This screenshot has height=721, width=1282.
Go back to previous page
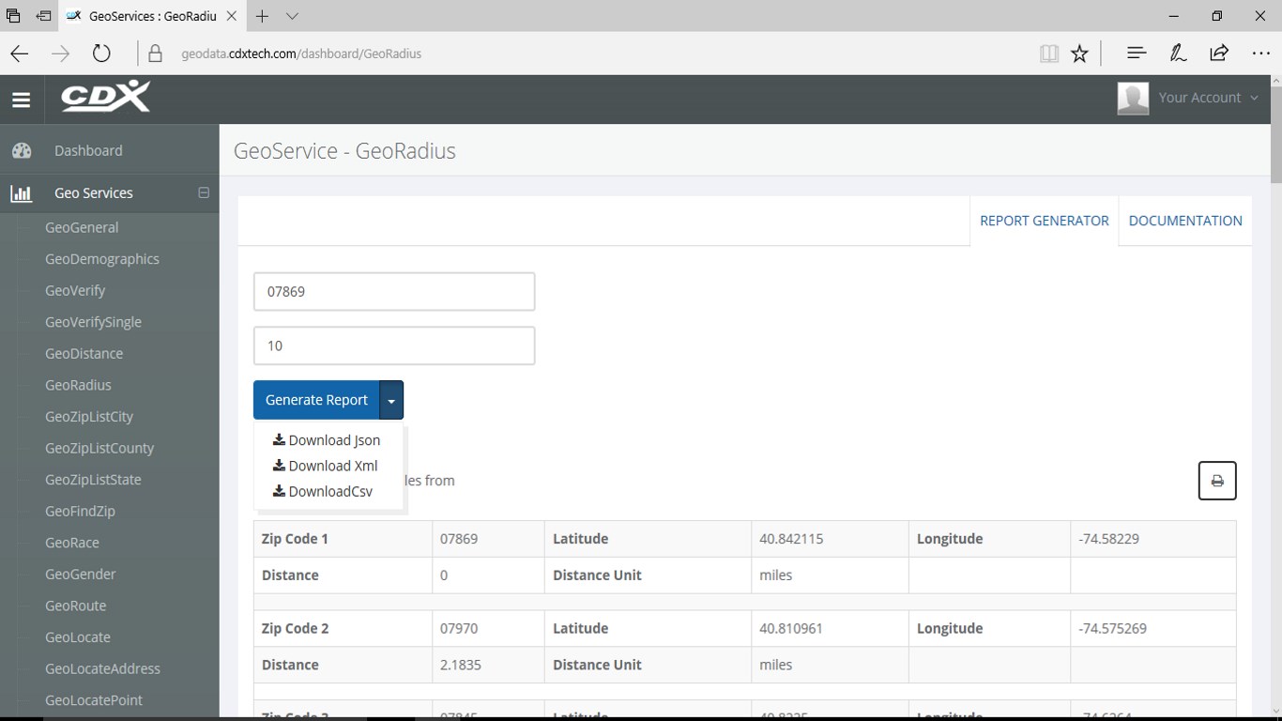click(20, 54)
